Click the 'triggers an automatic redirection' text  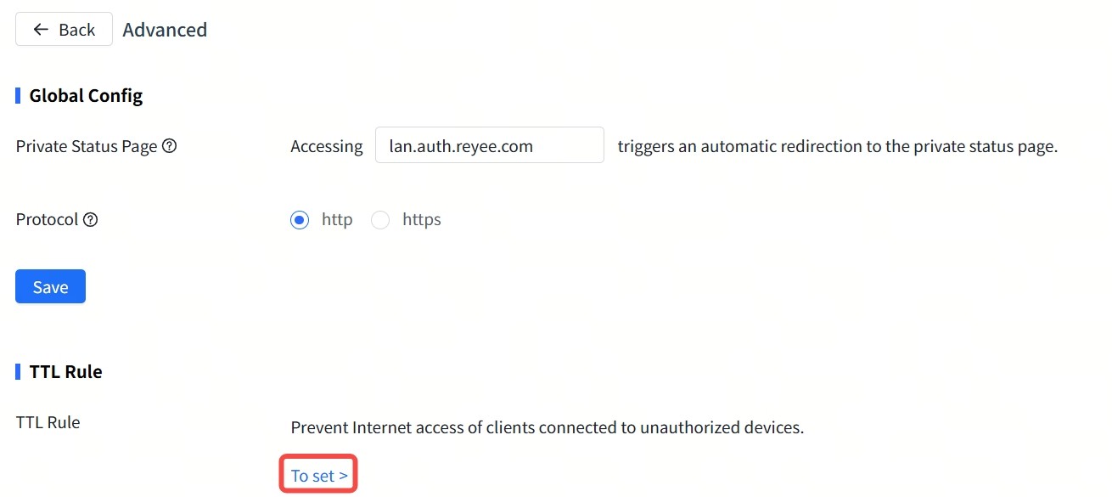(x=837, y=146)
